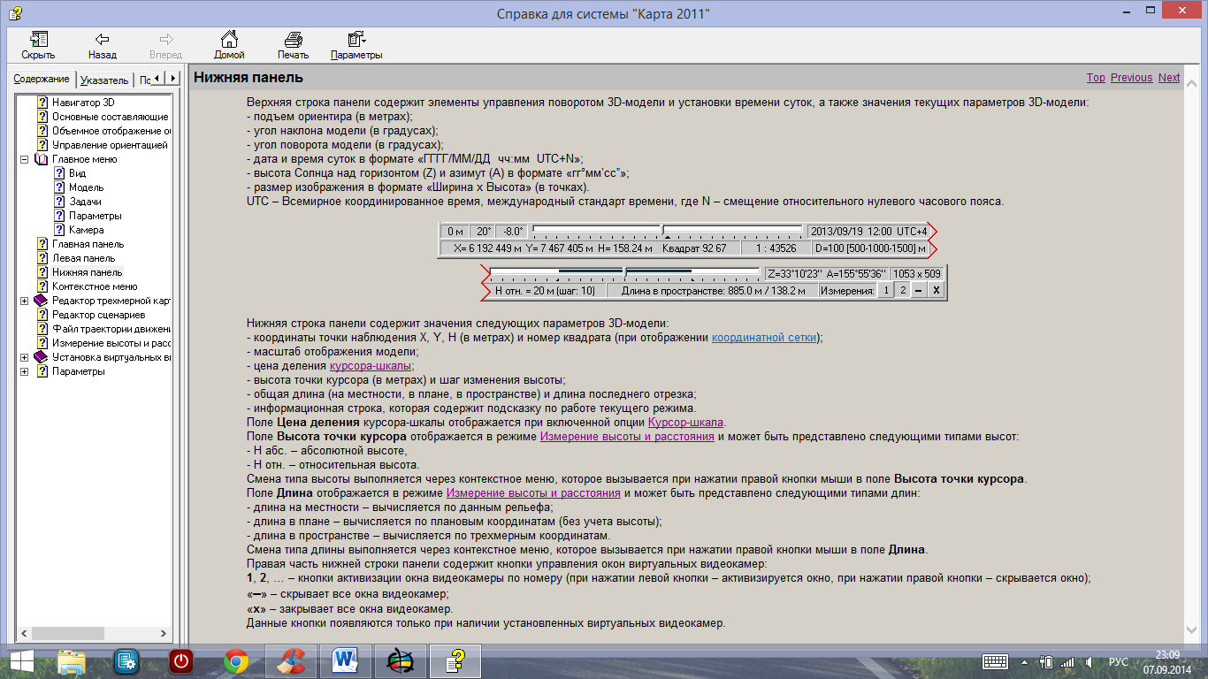Open Microsoft Word from the taskbar
Image resolution: width=1208 pixels, height=679 pixels.
click(x=345, y=660)
